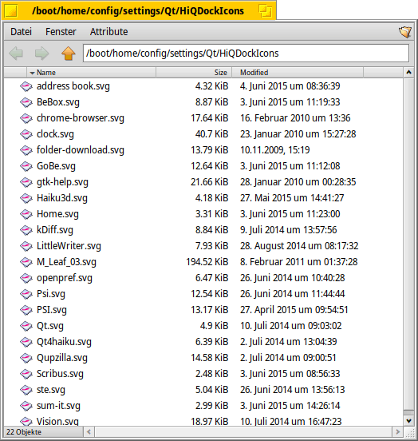Click the horizontal scrollbar right arrow
This screenshot has height=441, width=418.
(397, 431)
